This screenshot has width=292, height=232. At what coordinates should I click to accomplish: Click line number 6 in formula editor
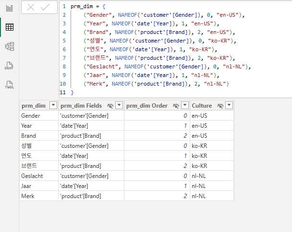click(64, 49)
